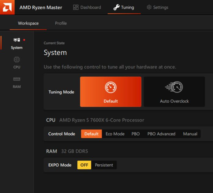This screenshot has width=213, height=193.
Task: Open the Dashboard tab
Action: (87, 7)
